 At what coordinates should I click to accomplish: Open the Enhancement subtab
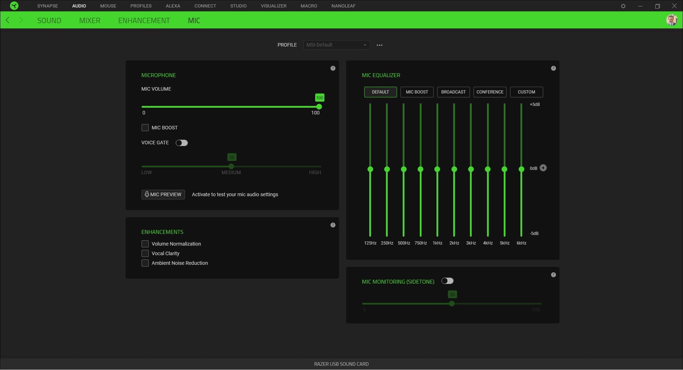click(x=144, y=21)
